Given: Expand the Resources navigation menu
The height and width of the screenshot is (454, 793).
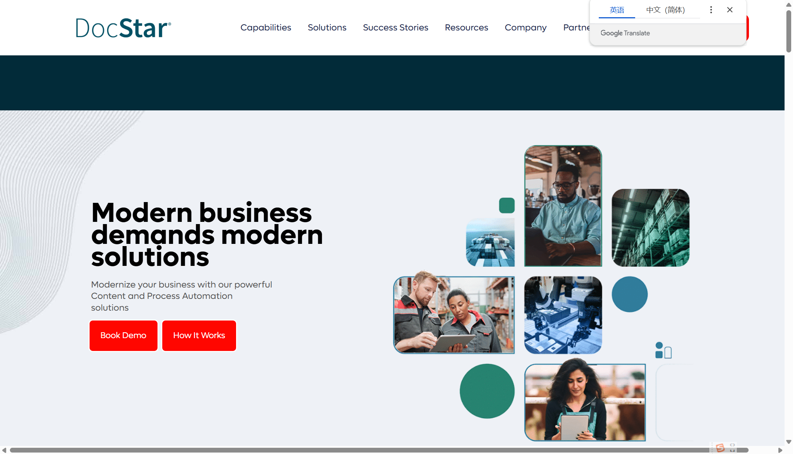Looking at the screenshot, I should [466, 28].
